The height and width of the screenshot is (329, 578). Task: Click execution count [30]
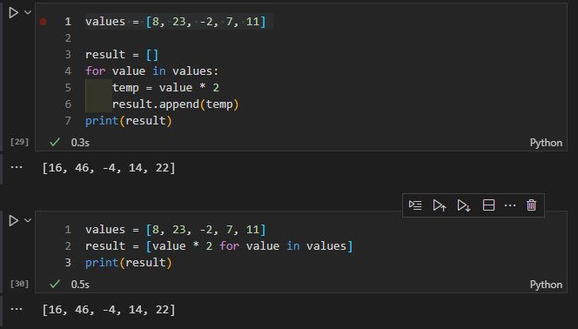pos(19,284)
